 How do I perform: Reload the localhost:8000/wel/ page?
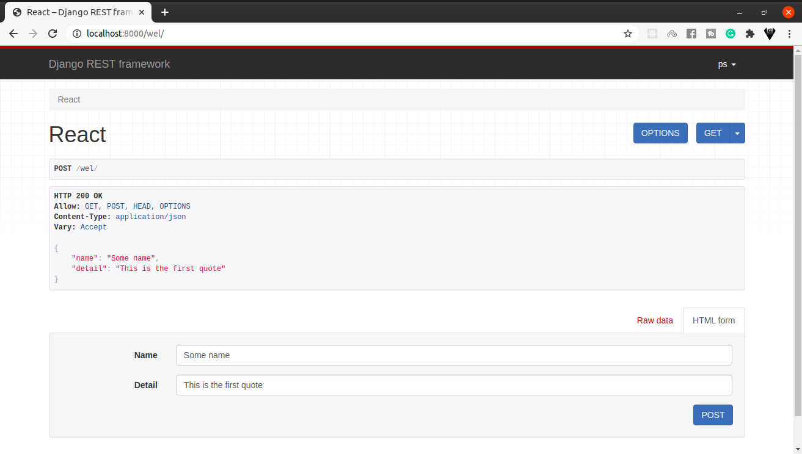[53, 34]
